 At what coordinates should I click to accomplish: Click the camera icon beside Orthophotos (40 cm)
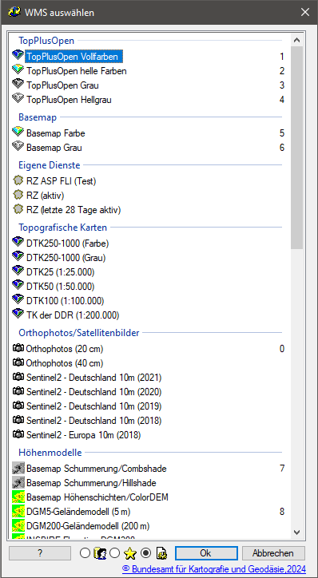pos(18,362)
